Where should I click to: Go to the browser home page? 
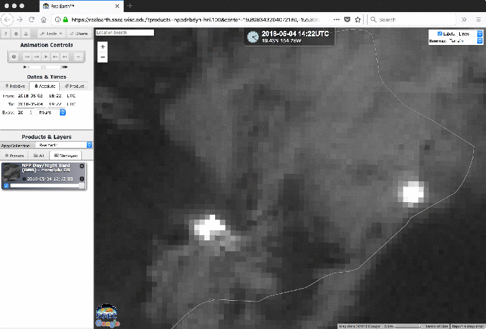coord(43,19)
